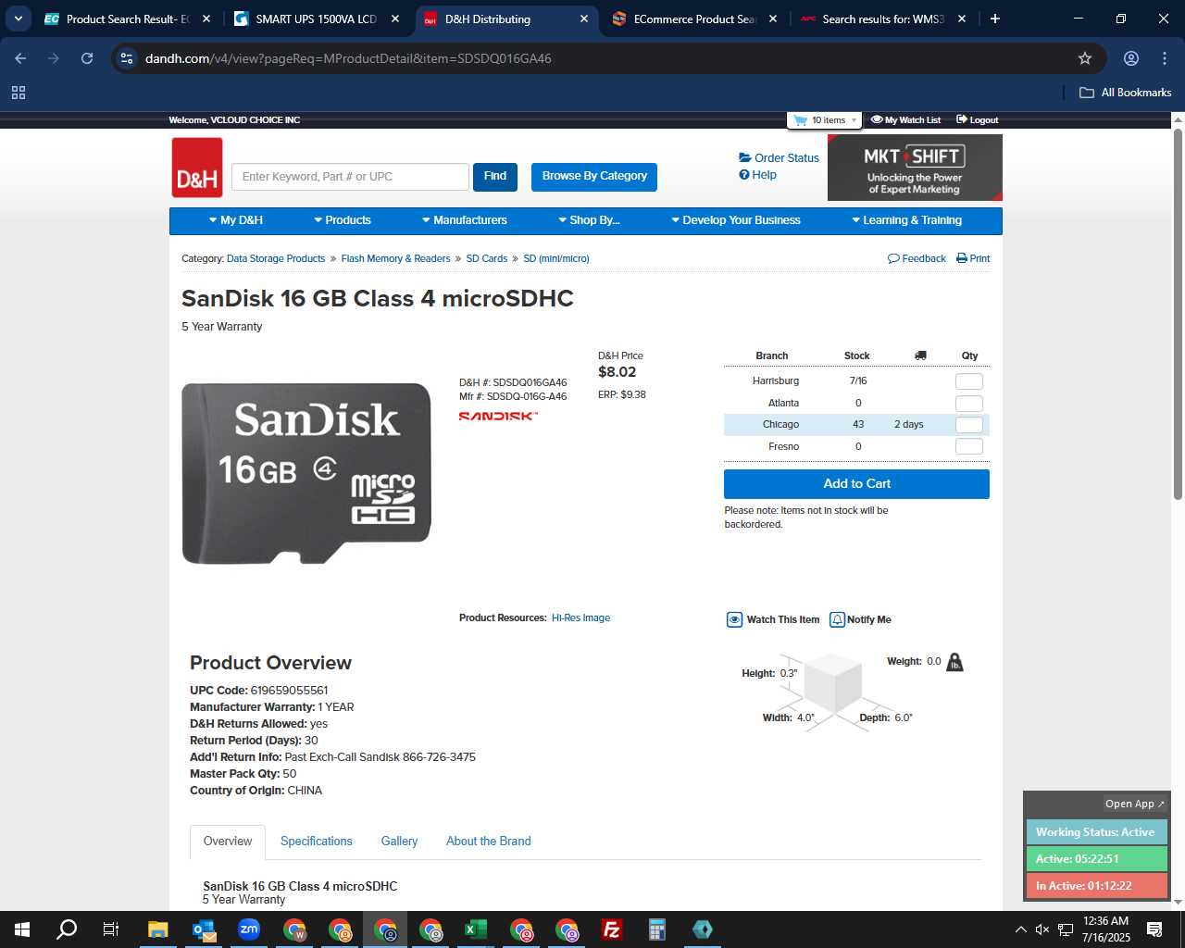The height and width of the screenshot is (948, 1185).
Task: Open Excel from taskbar
Action: [x=475, y=929]
